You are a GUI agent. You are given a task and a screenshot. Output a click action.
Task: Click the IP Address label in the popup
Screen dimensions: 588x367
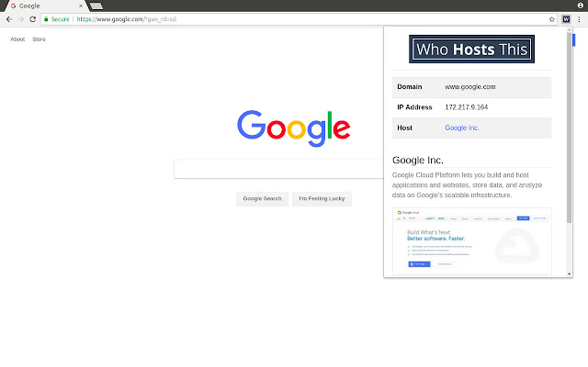point(414,107)
